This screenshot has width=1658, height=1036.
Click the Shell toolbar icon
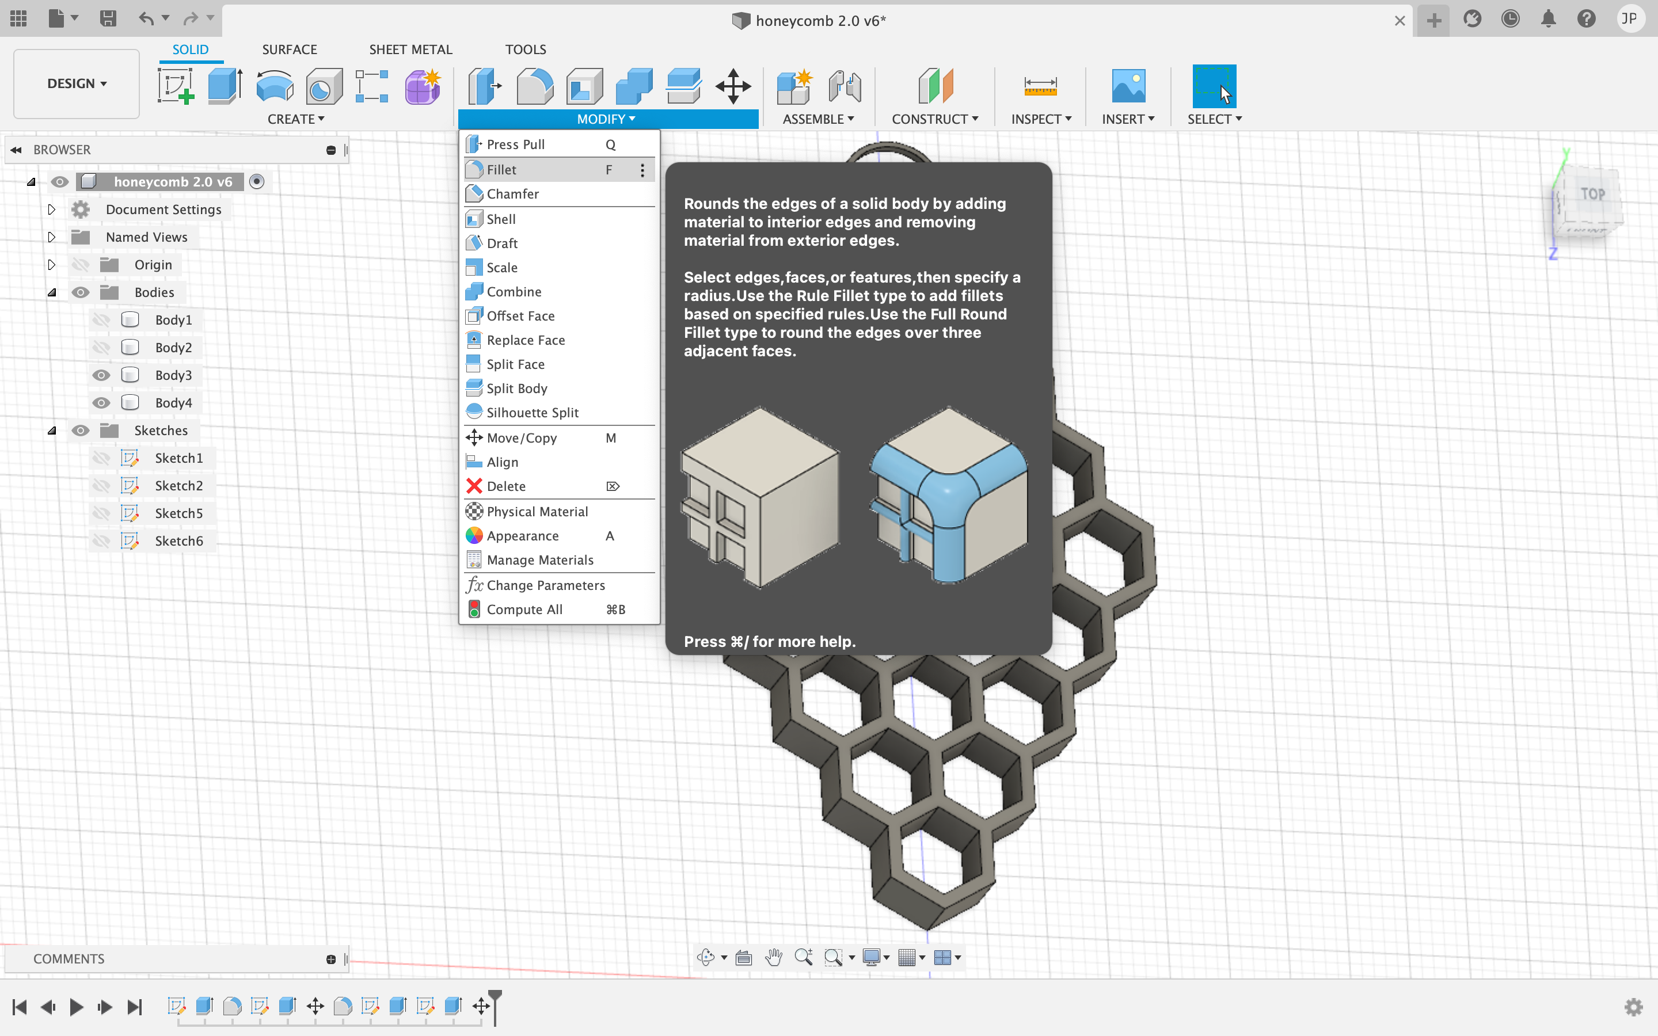(584, 86)
